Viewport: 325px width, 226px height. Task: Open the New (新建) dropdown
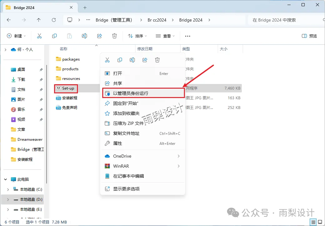16,36
